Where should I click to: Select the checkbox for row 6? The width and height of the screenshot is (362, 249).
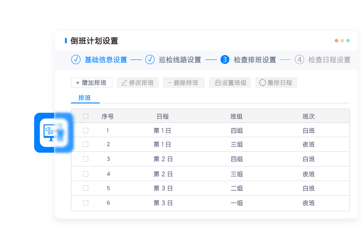click(x=86, y=203)
